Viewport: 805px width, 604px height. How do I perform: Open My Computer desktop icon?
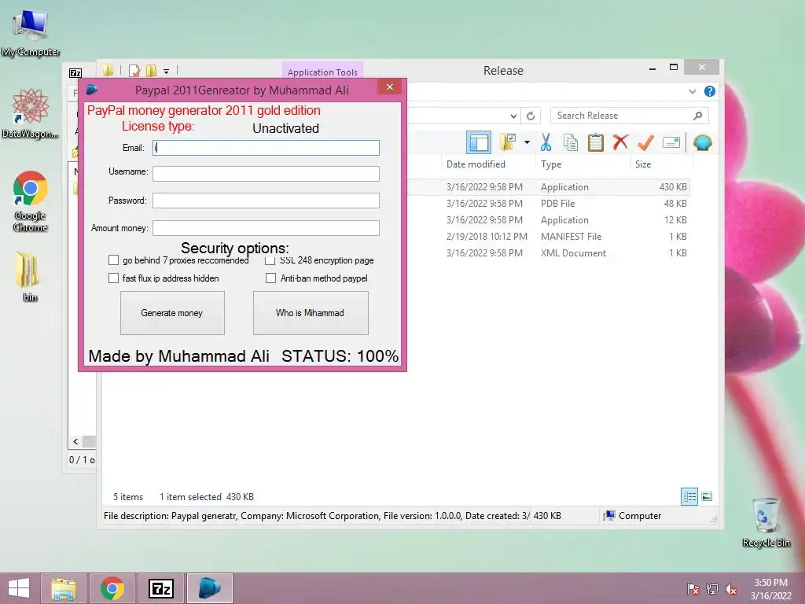pyautogui.click(x=31, y=33)
